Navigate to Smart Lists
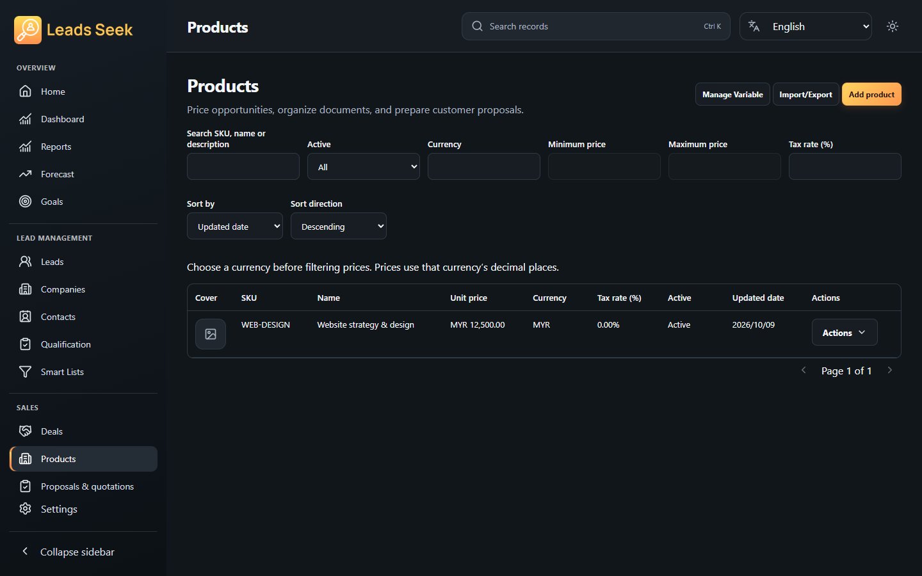This screenshot has height=576, width=922. (x=84, y=372)
